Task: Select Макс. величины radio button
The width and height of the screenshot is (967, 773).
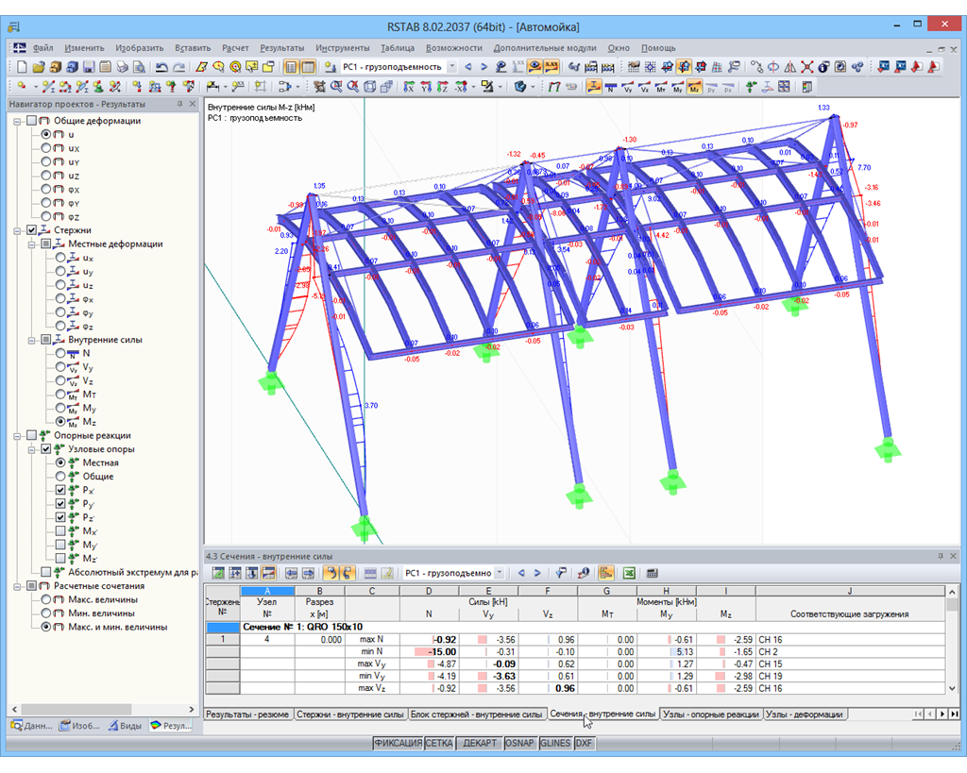Action: click(x=46, y=599)
